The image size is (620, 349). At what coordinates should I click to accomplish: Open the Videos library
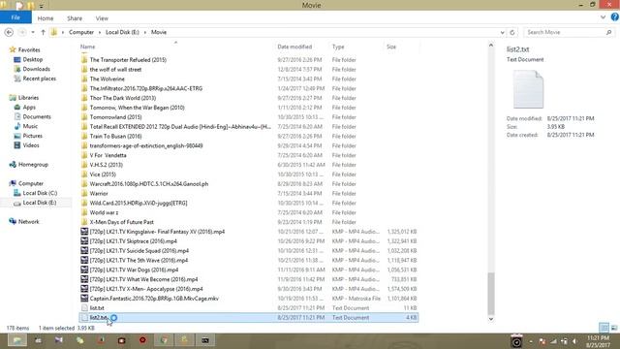click(31, 145)
